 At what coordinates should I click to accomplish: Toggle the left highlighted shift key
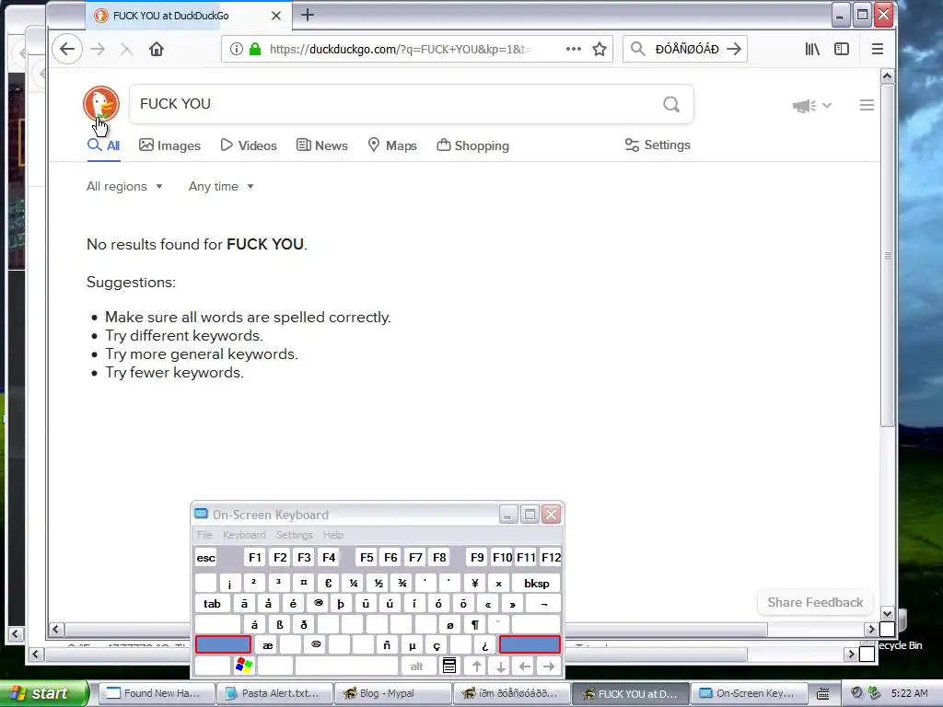tap(223, 644)
